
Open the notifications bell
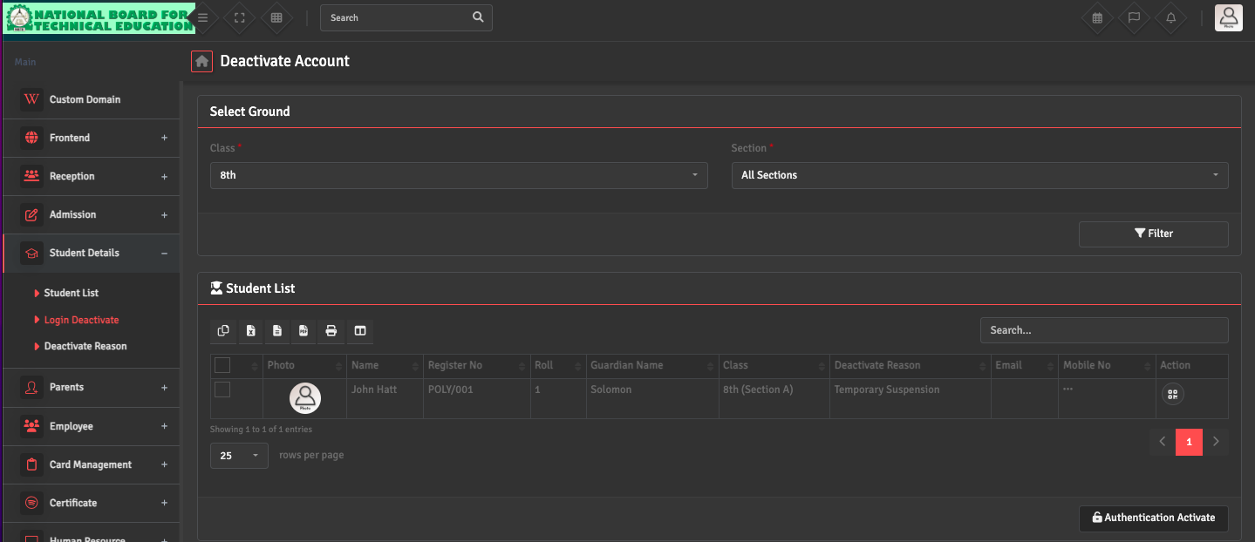coord(1170,17)
